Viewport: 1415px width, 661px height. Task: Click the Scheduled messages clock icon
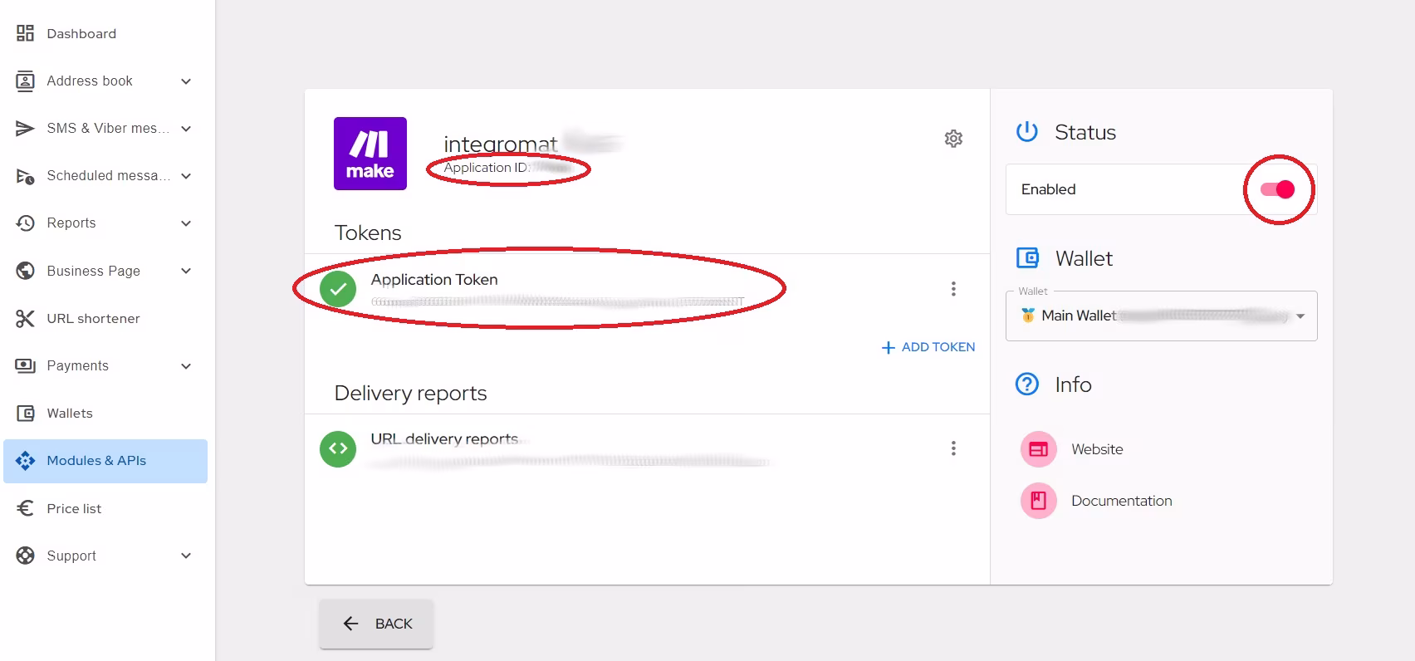click(x=25, y=176)
